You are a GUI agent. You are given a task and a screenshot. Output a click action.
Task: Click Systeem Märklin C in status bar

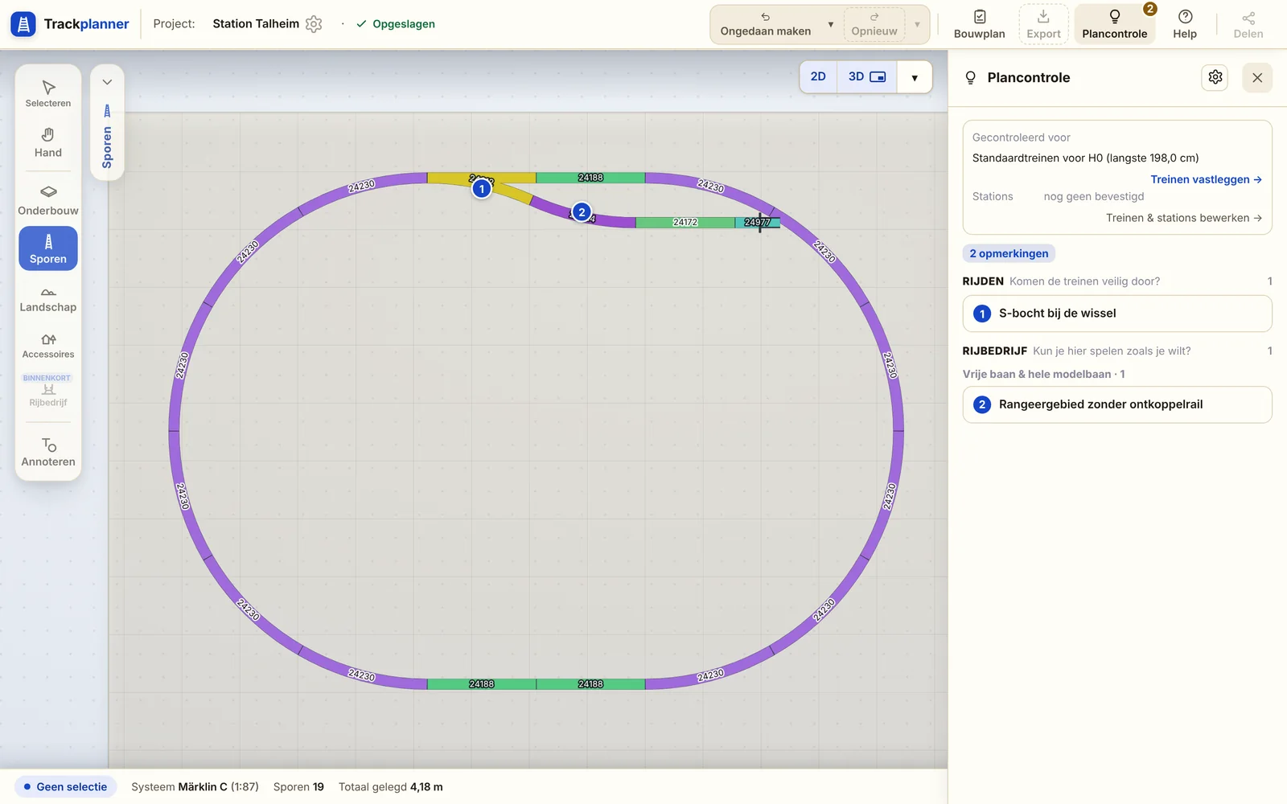[195, 787]
